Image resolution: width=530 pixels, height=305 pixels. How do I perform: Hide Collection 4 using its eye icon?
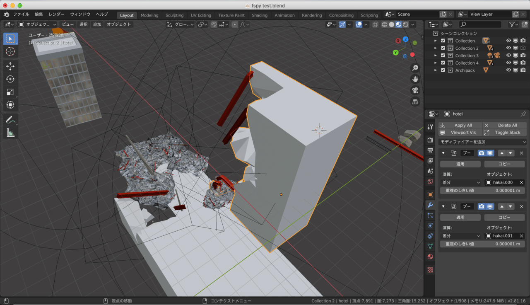pyautogui.click(x=508, y=63)
